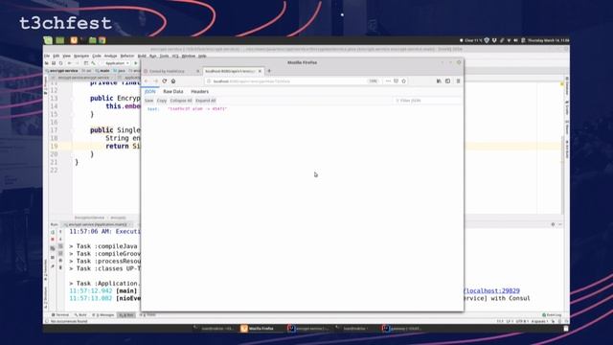Viewport: 613px width, 345px height.
Task: Click the green Run icon in IntelliJ toolbar
Action: pyautogui.click(x=136, y=63)
